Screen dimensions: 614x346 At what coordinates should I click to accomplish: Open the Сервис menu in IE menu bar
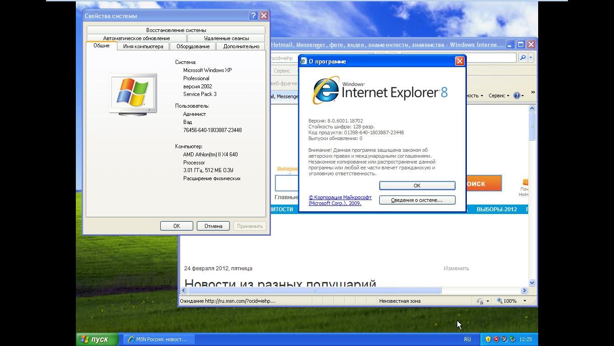[x=282, y=71]
